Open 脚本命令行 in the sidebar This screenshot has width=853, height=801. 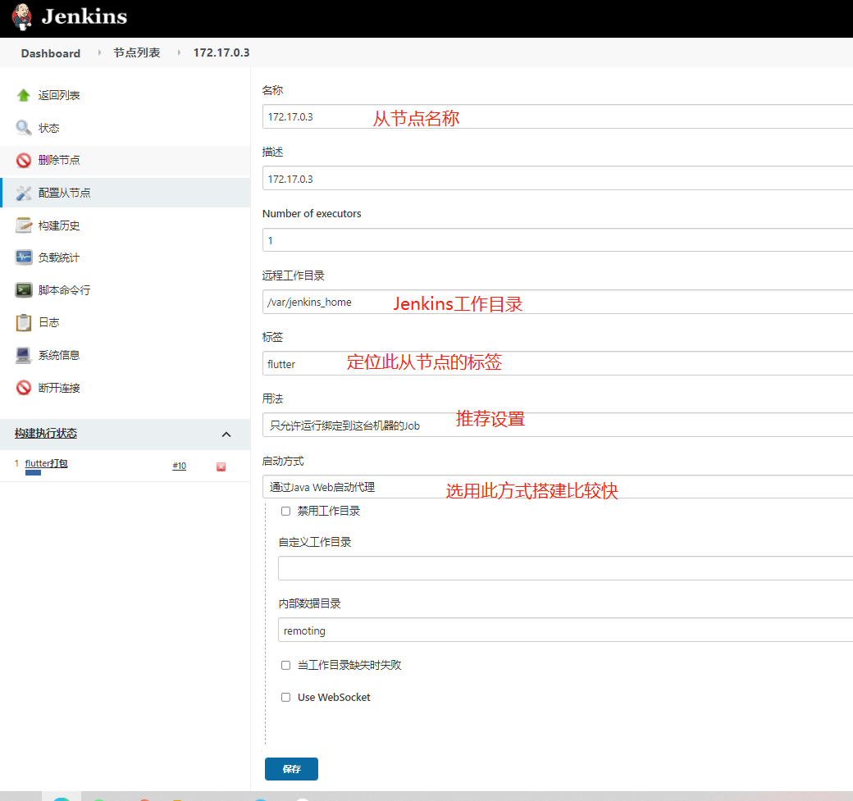[x=64, y=290]
